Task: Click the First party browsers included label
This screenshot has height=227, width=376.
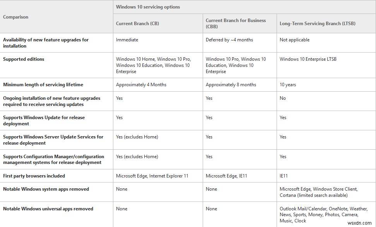Action: 34,176
